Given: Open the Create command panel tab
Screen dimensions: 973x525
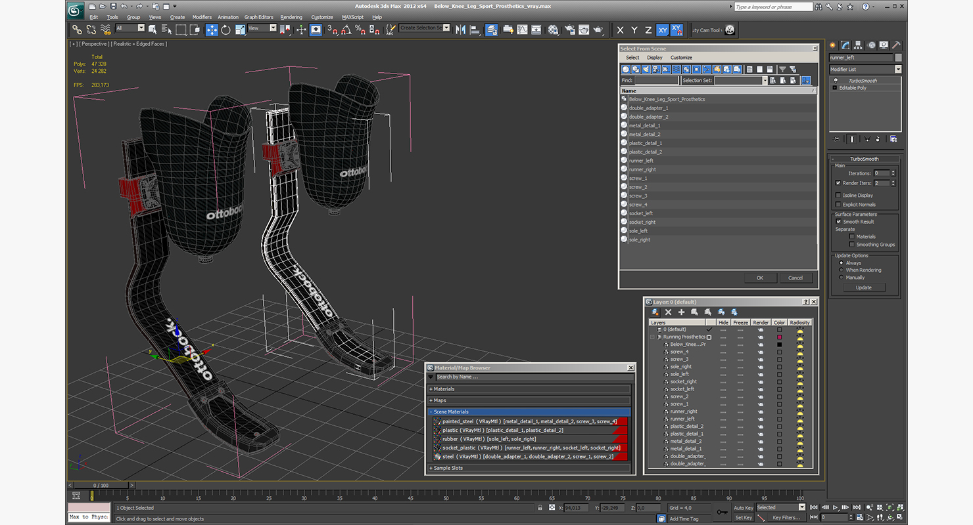Looking at the screenshot, I should coord(834,45).
